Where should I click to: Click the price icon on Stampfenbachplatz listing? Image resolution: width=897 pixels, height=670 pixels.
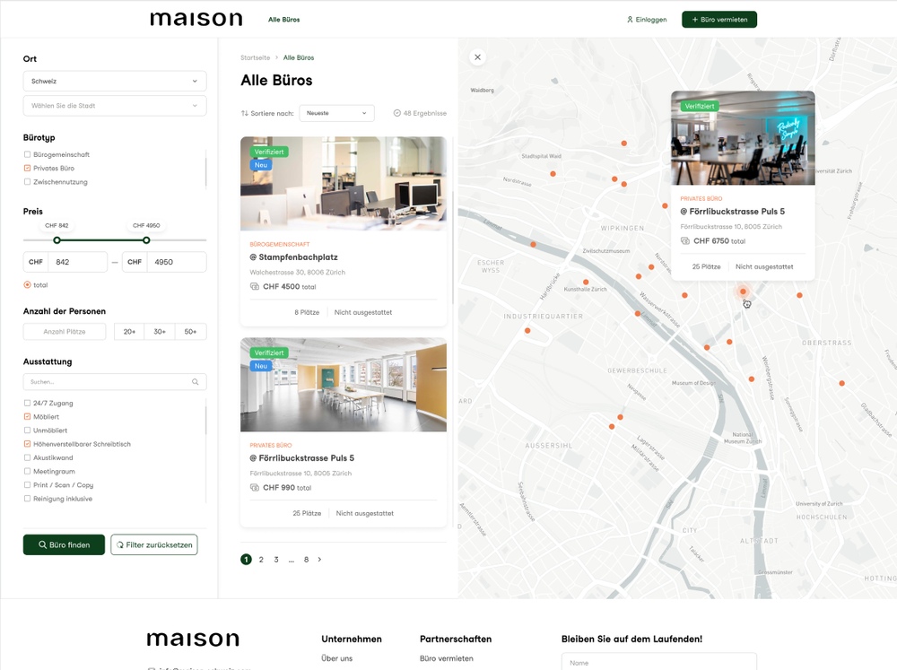255,287
